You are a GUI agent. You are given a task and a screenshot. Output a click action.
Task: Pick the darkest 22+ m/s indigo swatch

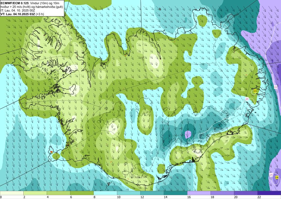tap(269, 193)
